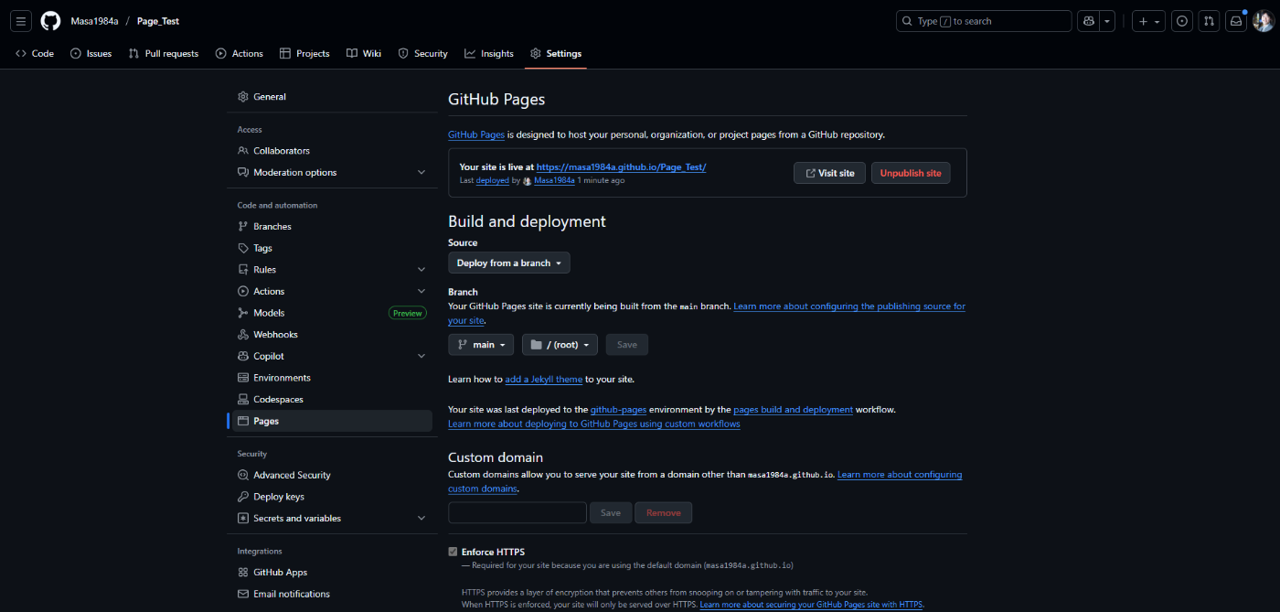Open the Copilot chat icon in header
This screenshot has height=612, width=1280.
1088,21
